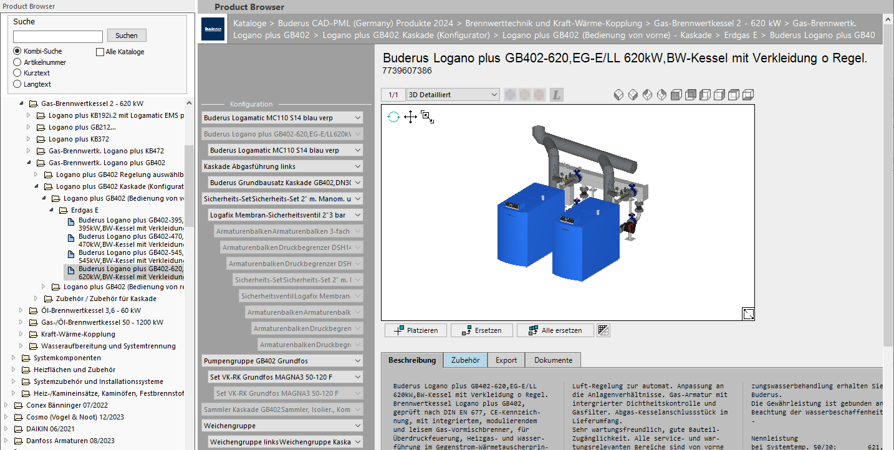Open the Kaskade Abgasführung links dropdown

282,166
